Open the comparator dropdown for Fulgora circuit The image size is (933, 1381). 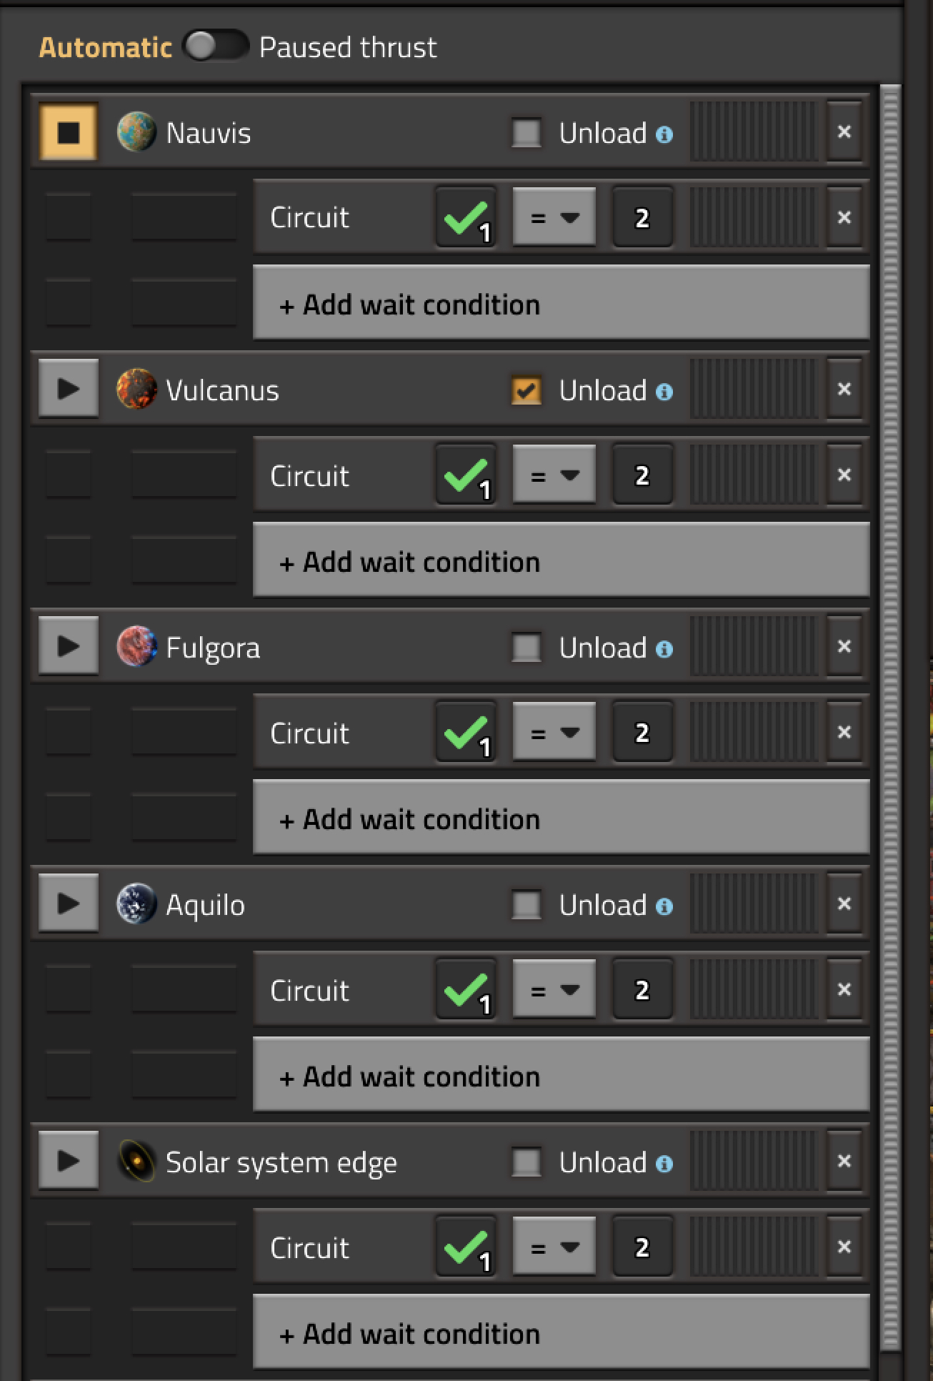coord(554,732)
